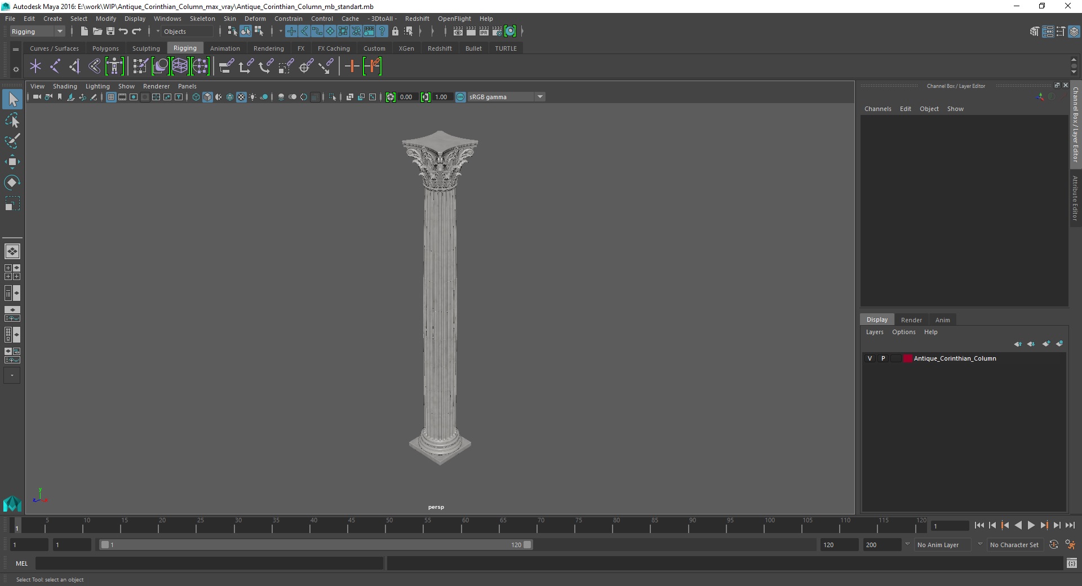This screenshot has height=586, width=1082.
Task: Click the Create Cluster shelf icon
Action: (x=201, y=66)
